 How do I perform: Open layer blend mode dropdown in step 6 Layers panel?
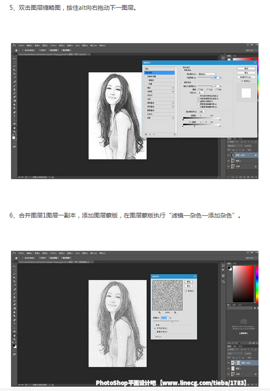tap(235, 353)
